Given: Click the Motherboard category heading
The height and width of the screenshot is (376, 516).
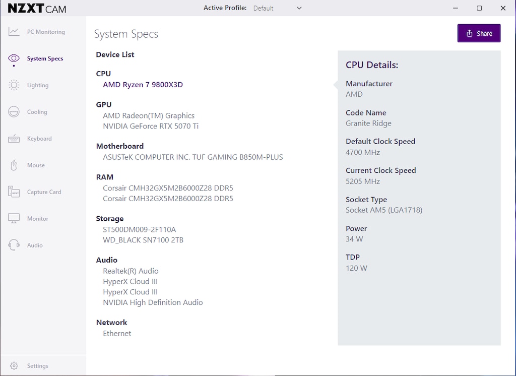Looking at the screenshot, I should pos(120,146).
